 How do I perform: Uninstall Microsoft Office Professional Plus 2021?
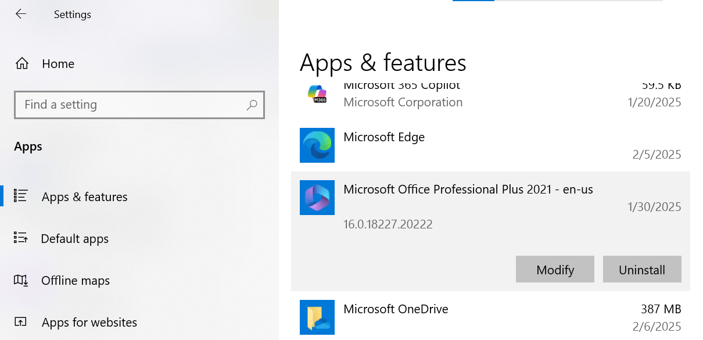pyautogui.click(x=642, y=270)
